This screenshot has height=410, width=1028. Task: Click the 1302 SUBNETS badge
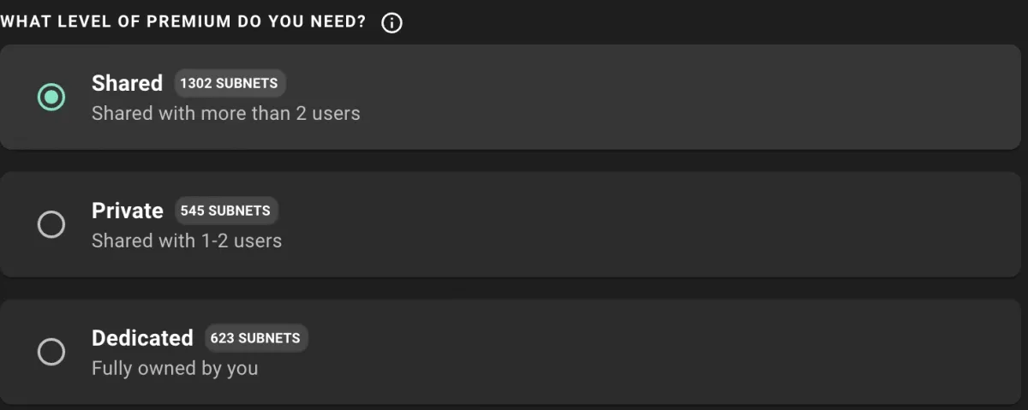point(229,83)
